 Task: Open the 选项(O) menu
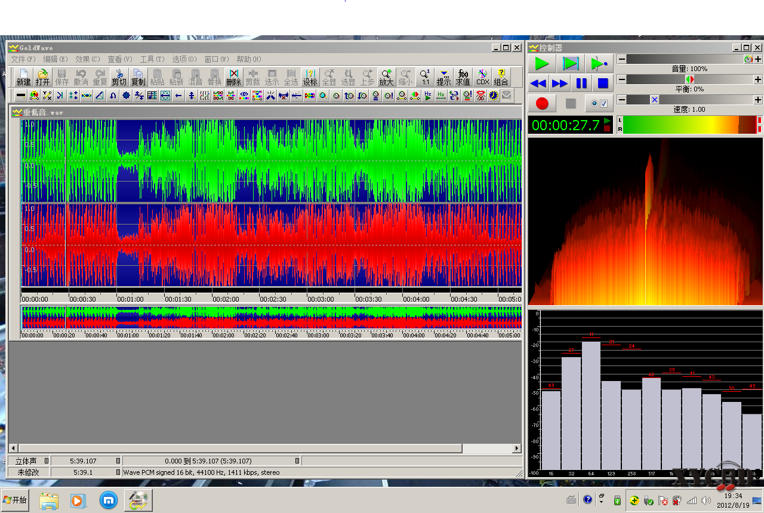(x=184, y=59)
